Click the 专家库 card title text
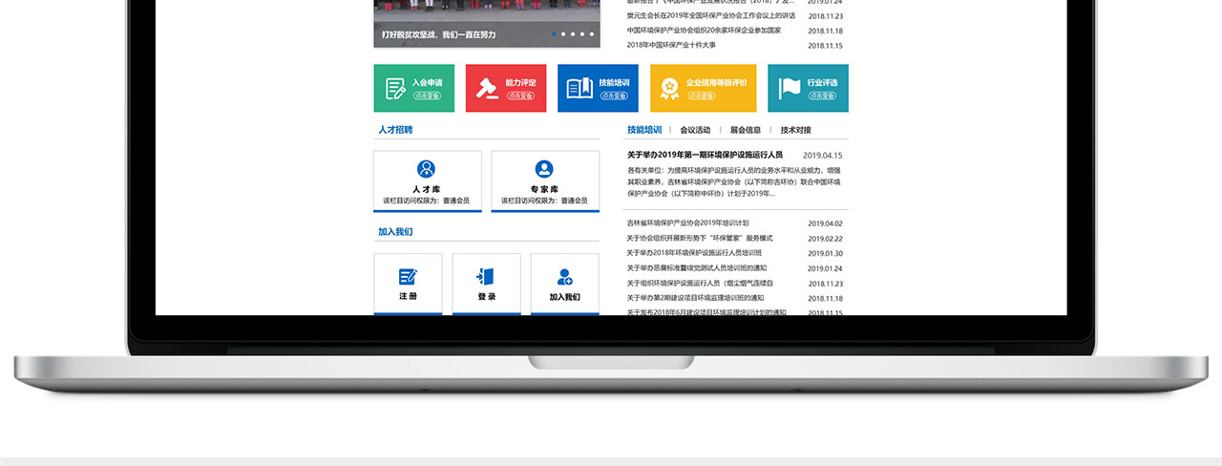The height and width of the screenshot is (466, 1222). tap(544, 189)
